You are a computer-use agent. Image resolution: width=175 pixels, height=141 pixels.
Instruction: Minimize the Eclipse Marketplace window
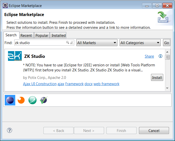pos(147,6)
